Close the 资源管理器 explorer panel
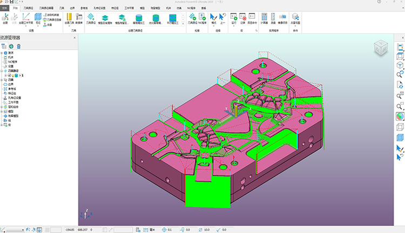 (x=75, y=38)
